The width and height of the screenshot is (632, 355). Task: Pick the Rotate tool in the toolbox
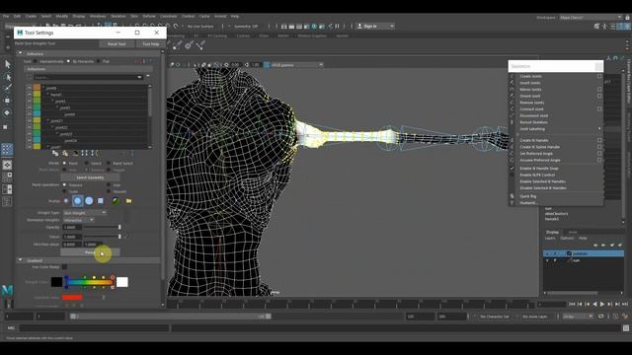click(x=7, y=113)
